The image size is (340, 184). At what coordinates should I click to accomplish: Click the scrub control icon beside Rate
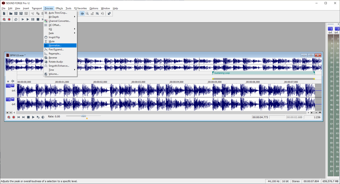(x=43, y=117)
